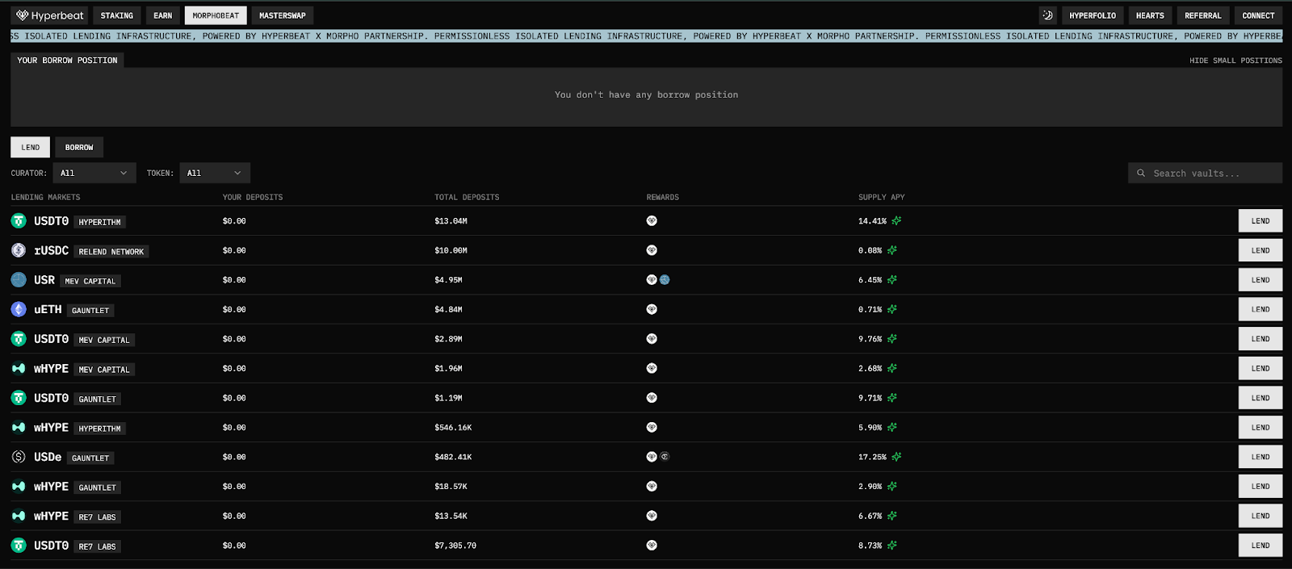Select the Lend view toggle
The width and height of the screenshot is (1292, 569).
31,148
